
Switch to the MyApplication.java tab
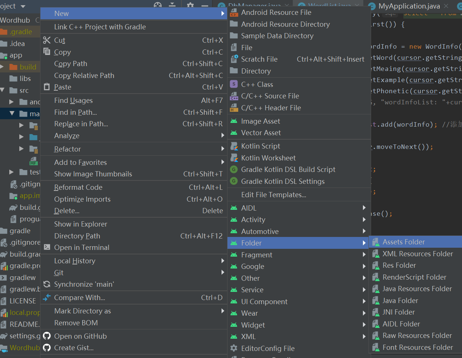click(x=409, y=6)
